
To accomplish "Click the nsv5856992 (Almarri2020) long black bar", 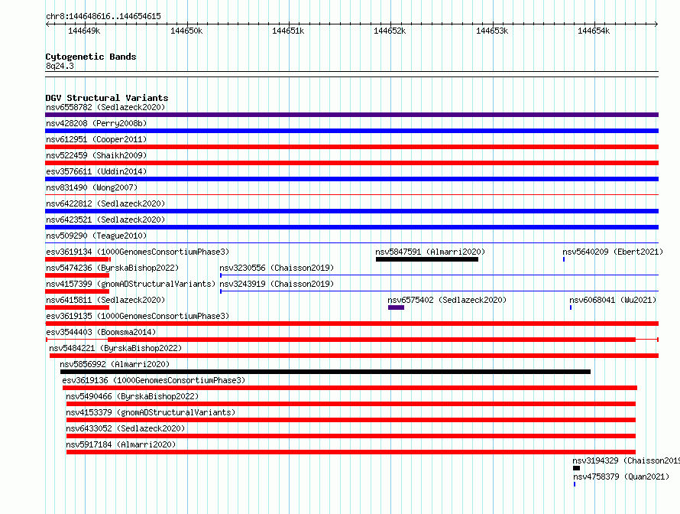I will [x=325, y=372].
